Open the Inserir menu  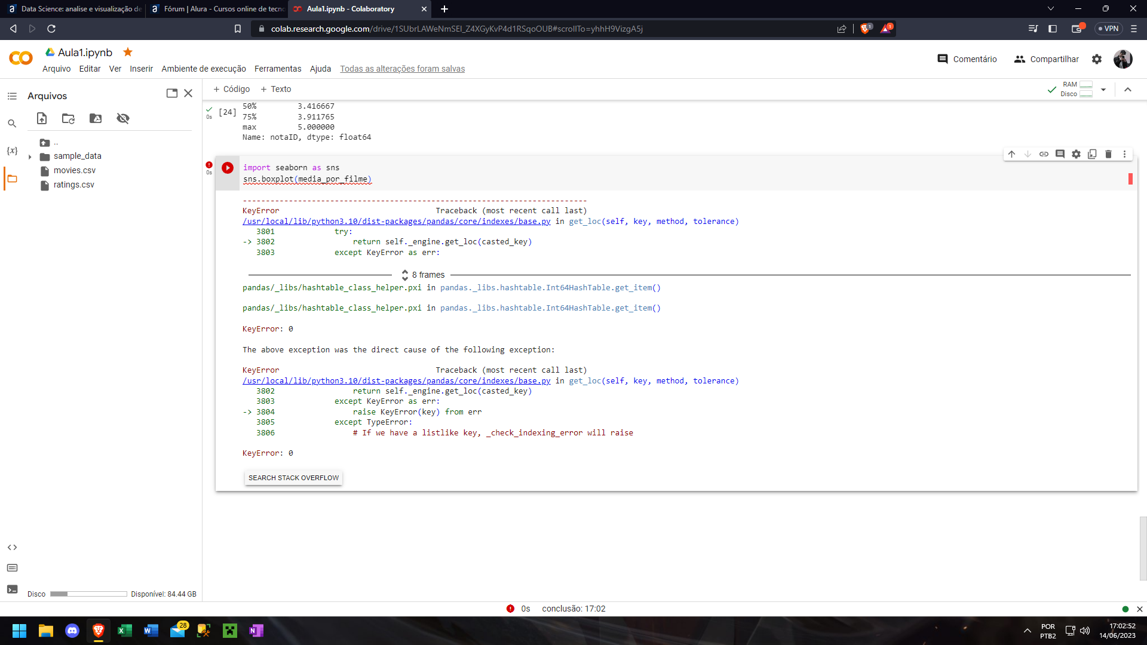pos(142,69)
